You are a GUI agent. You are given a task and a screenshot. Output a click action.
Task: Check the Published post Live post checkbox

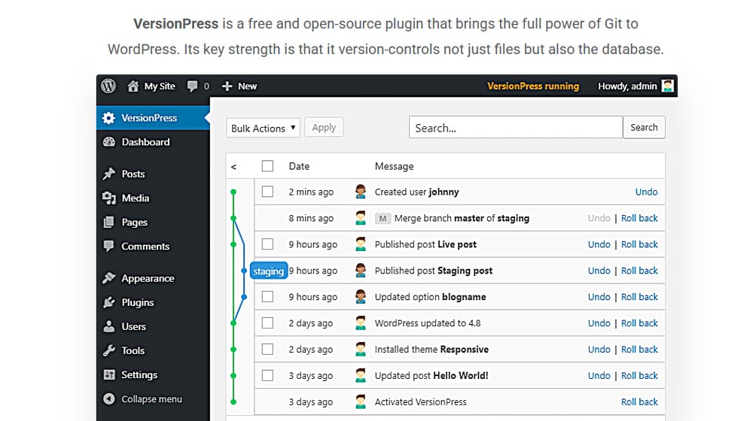click(x=267, y=244)
